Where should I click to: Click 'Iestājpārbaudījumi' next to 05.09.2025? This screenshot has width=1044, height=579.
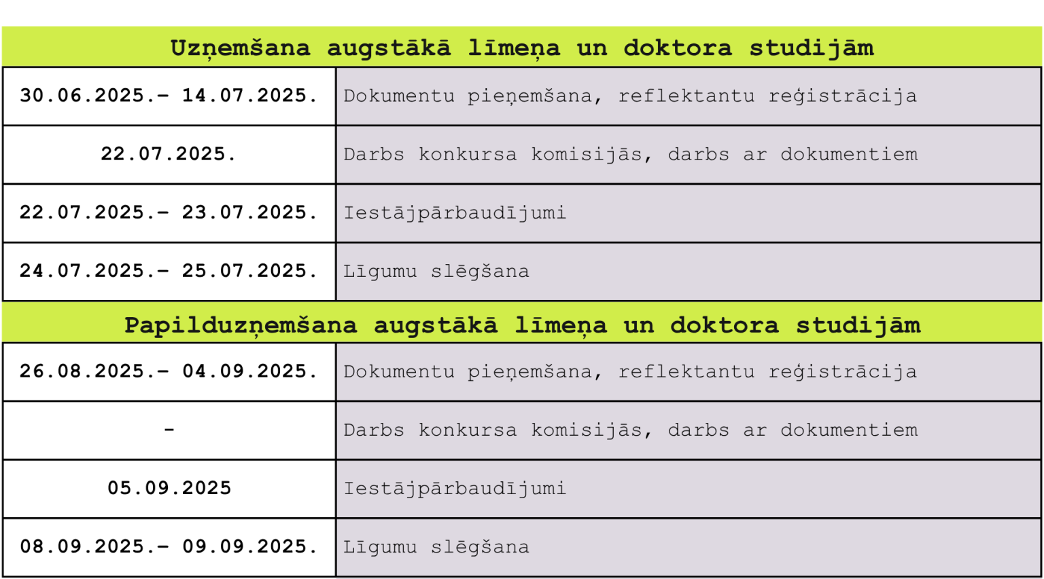click(455, 489)
